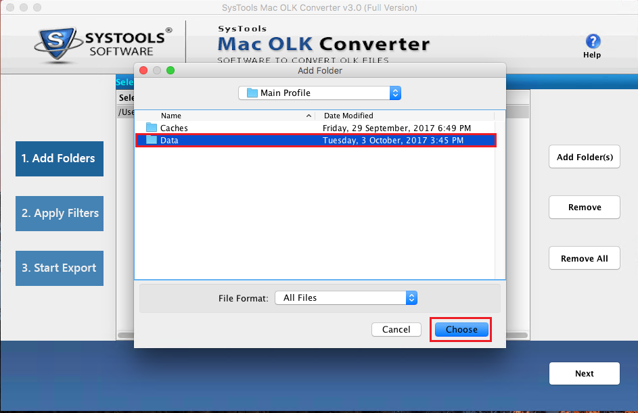Viewport: 638px width, 413px height.
Task: Open the Help icon
Action: click(593, 41)
